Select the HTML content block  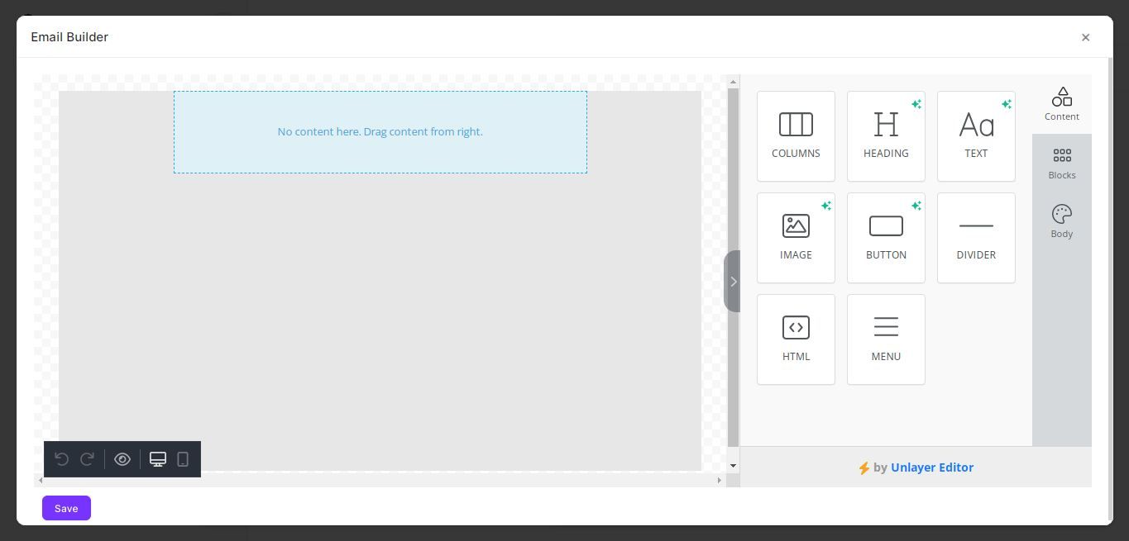pyautogui.click(x=795, y=338)
